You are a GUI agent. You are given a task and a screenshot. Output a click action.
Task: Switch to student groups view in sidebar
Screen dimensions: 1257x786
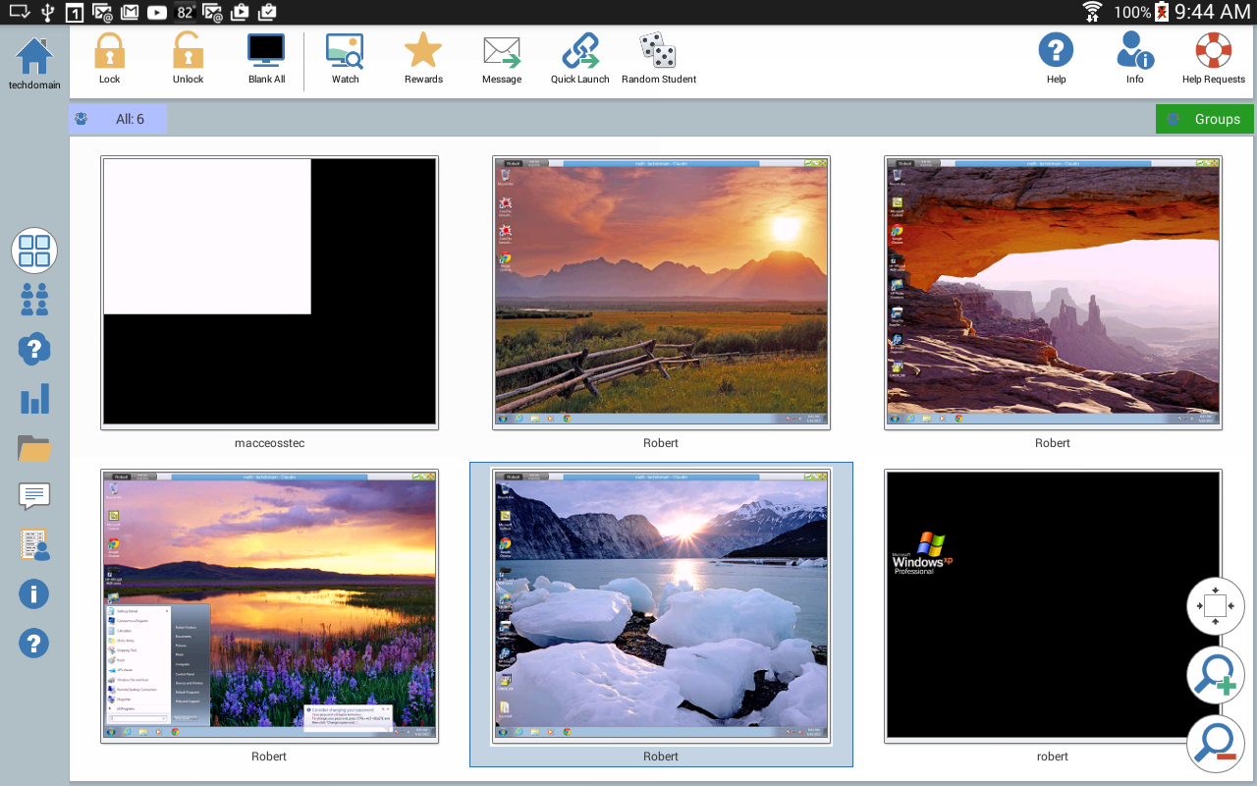coord(34,300)
